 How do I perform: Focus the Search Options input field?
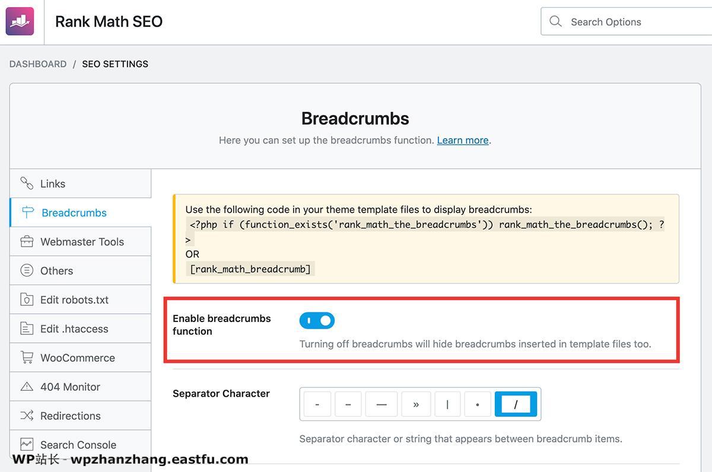coord(627,21)
